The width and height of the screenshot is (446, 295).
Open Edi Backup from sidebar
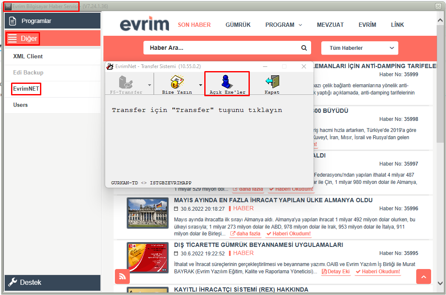pos(53,72)
